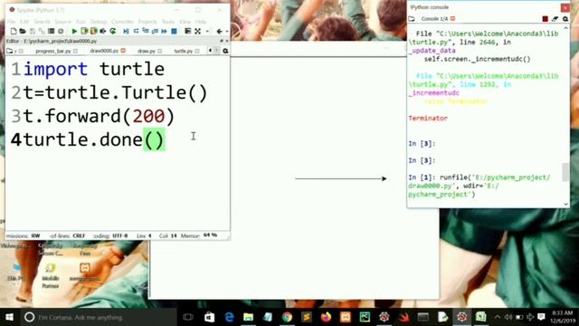Stop the kernel with red square

coord(545,19)
